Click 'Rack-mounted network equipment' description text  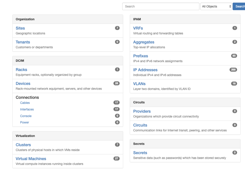[58, 89]
